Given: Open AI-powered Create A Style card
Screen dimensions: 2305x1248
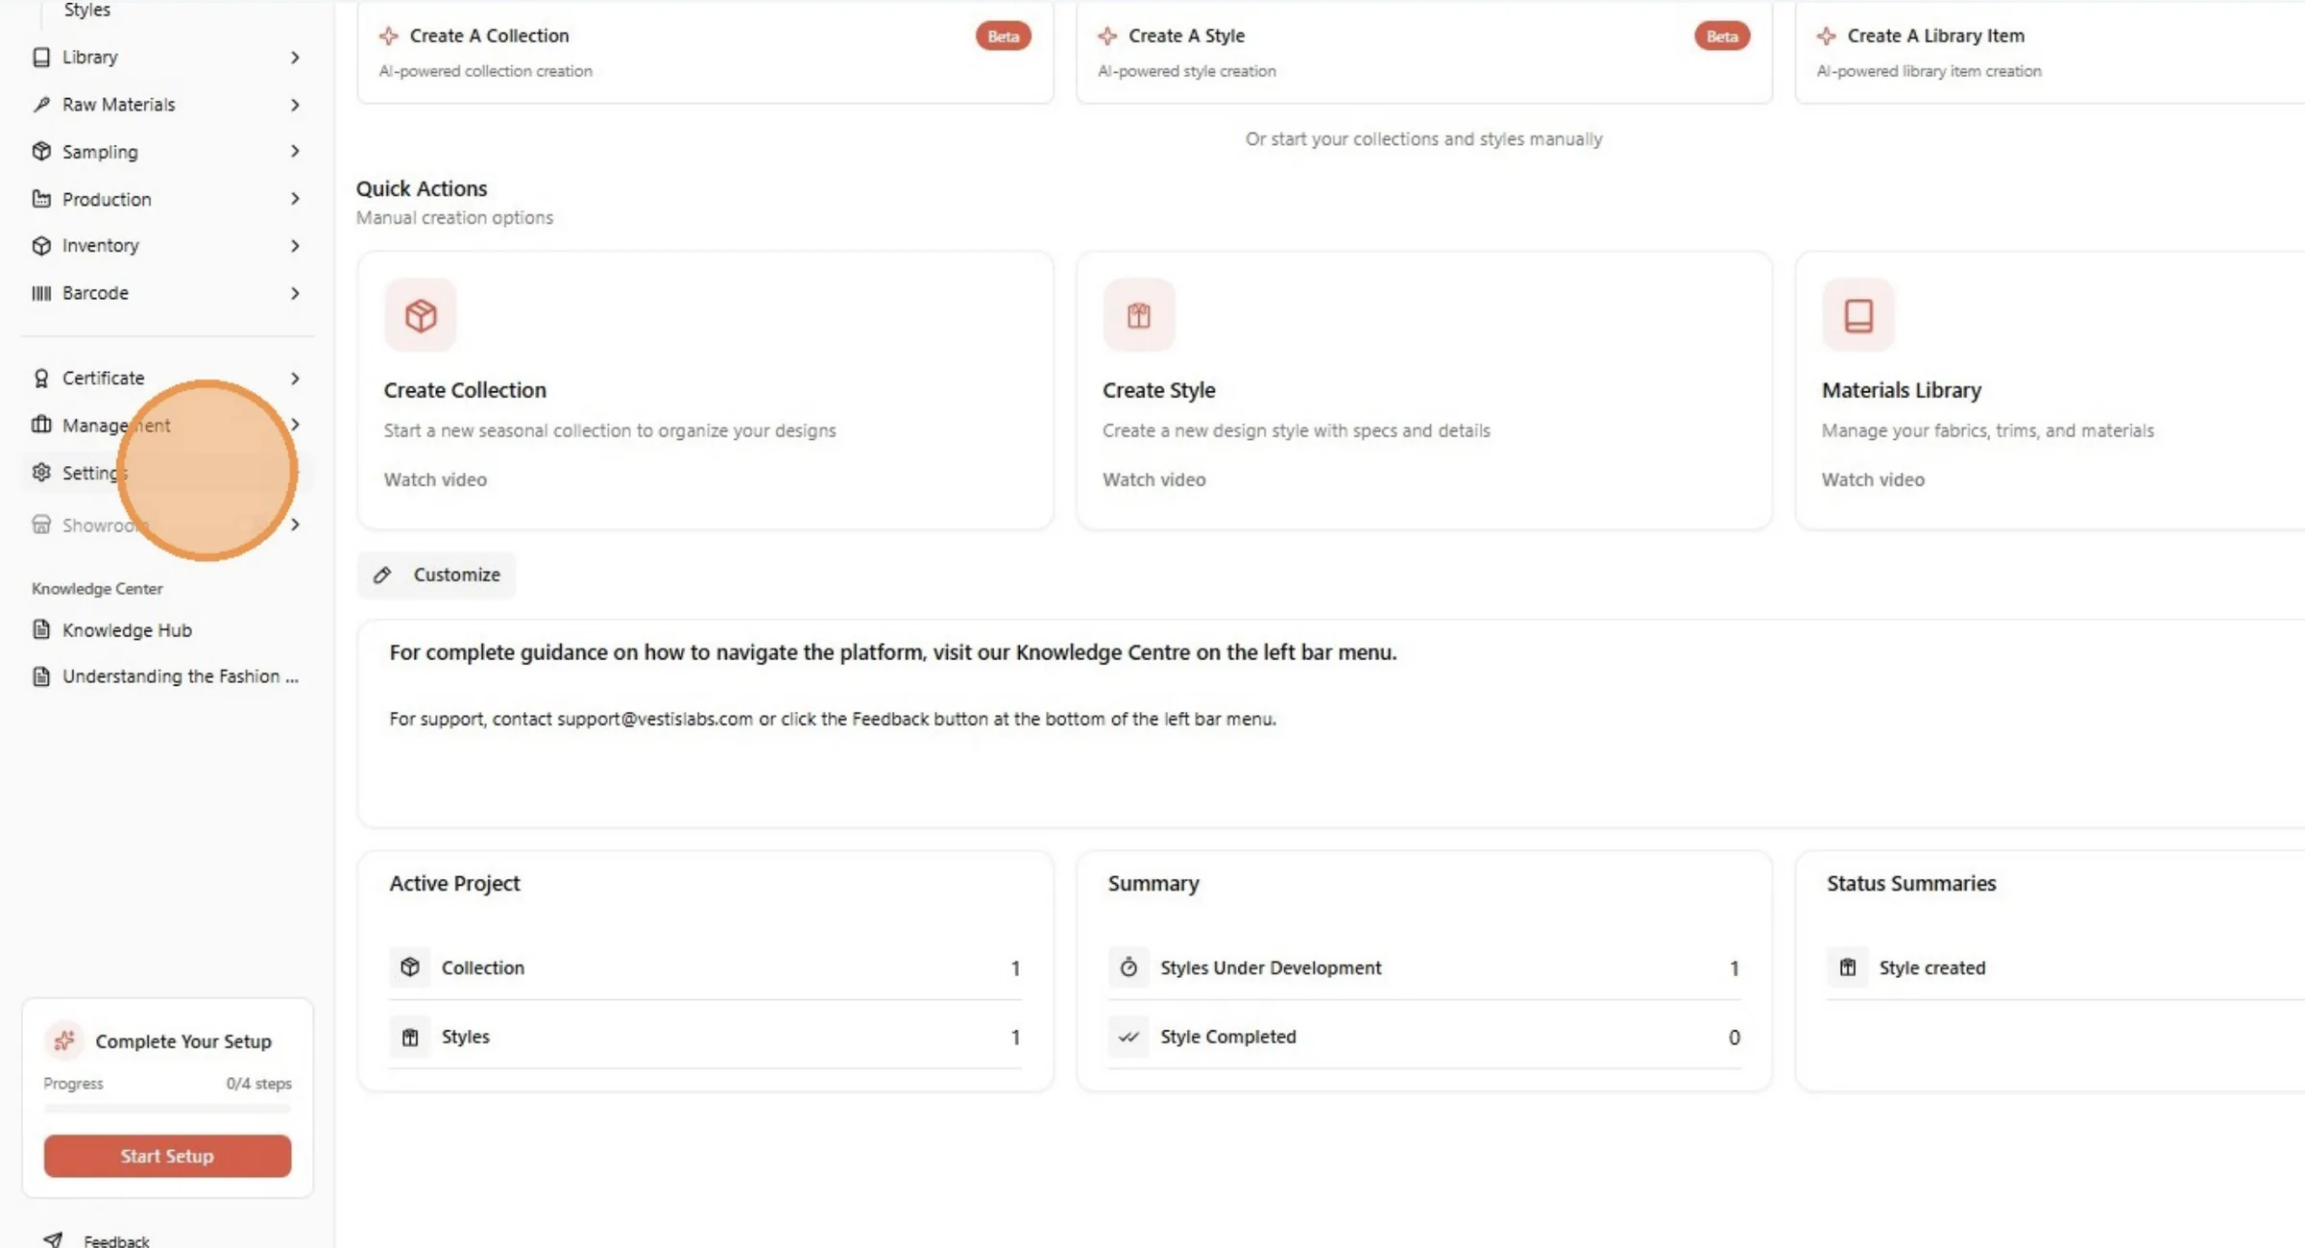Looking at the screenshot, I should [x=1424, y=52].
